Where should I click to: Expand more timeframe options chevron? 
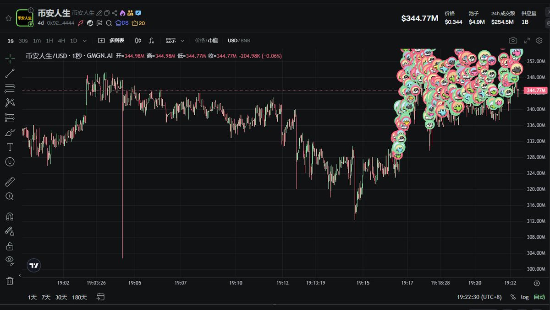point(85,41)
